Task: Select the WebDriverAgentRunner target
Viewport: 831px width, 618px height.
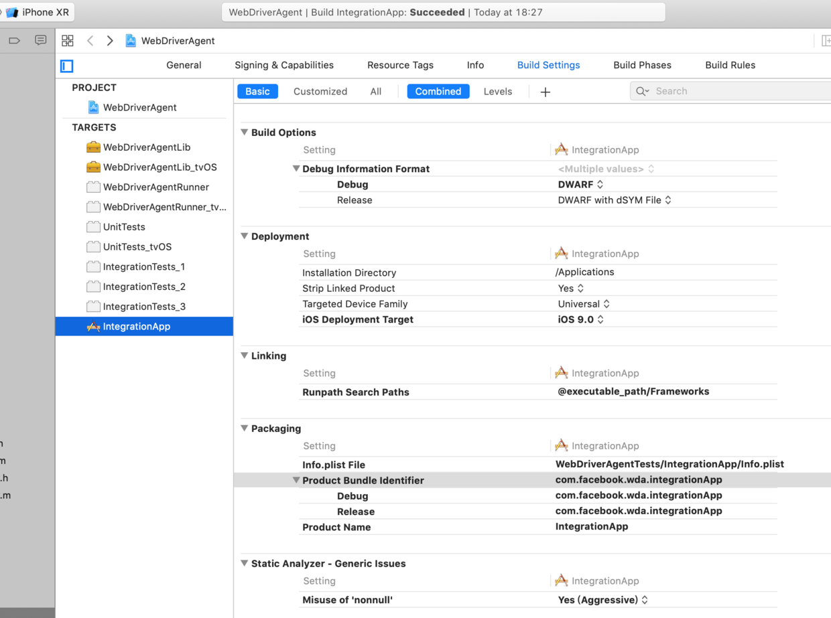Action: click(x=156, y=187)
